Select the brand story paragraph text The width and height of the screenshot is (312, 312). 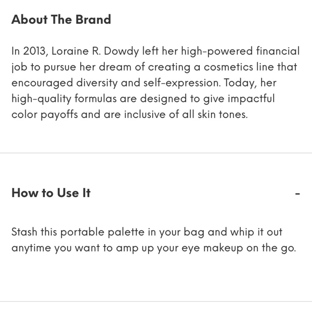pos(155,83)
